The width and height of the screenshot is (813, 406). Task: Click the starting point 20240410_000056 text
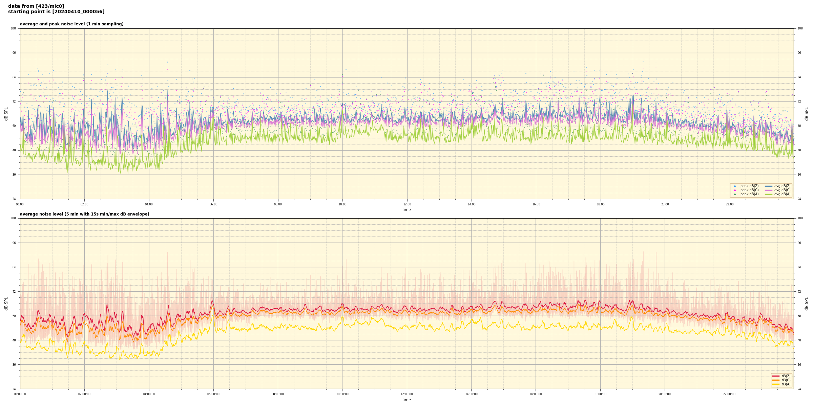(x=56, y=12)
